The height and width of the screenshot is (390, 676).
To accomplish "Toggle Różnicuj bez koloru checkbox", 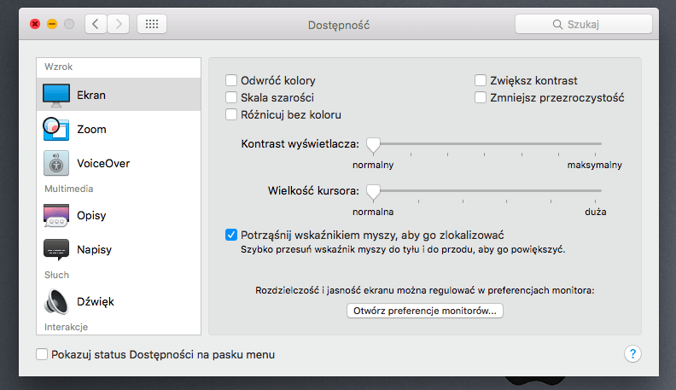I will pyautogui.click(x=231, y=114).
